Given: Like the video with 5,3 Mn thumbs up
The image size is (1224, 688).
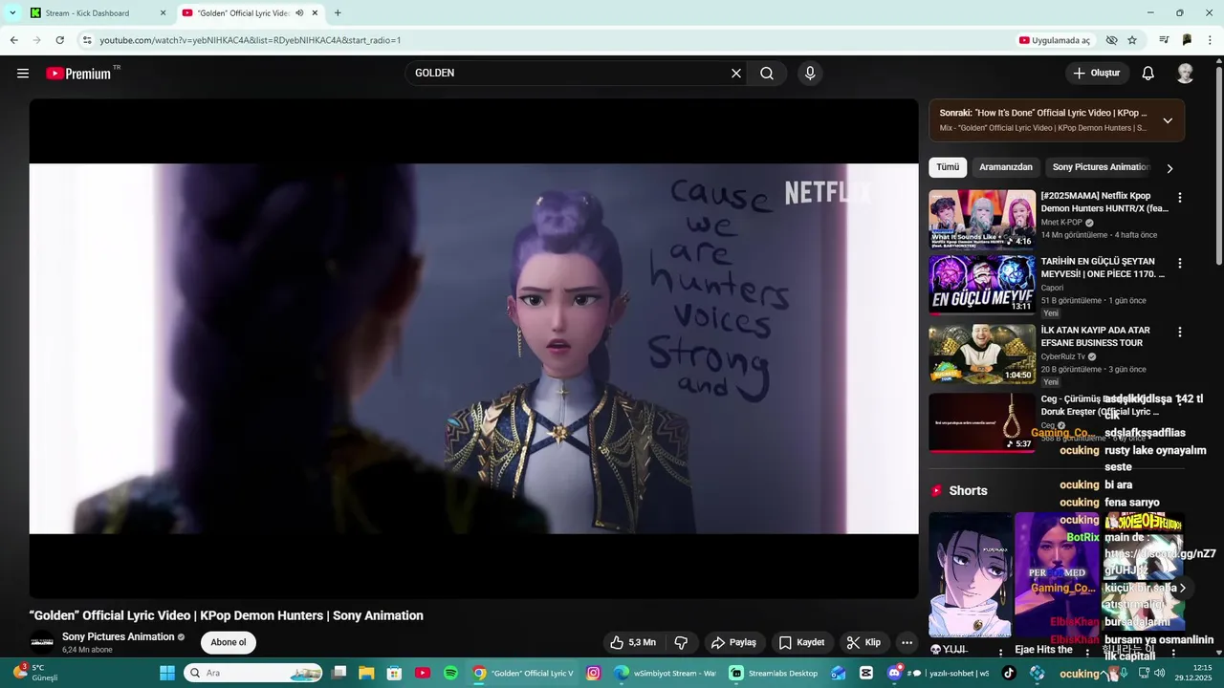Looking at the screenshot, I should click(633, 643).
